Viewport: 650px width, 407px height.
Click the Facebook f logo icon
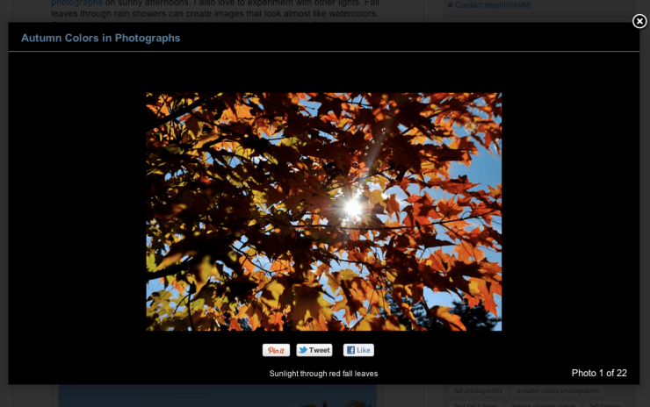point(350,350)
